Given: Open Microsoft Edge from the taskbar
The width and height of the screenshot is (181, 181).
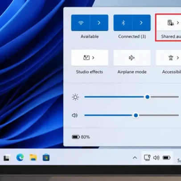Looking at the screenshot, I should pyautogui.click(x=20, y=157).
